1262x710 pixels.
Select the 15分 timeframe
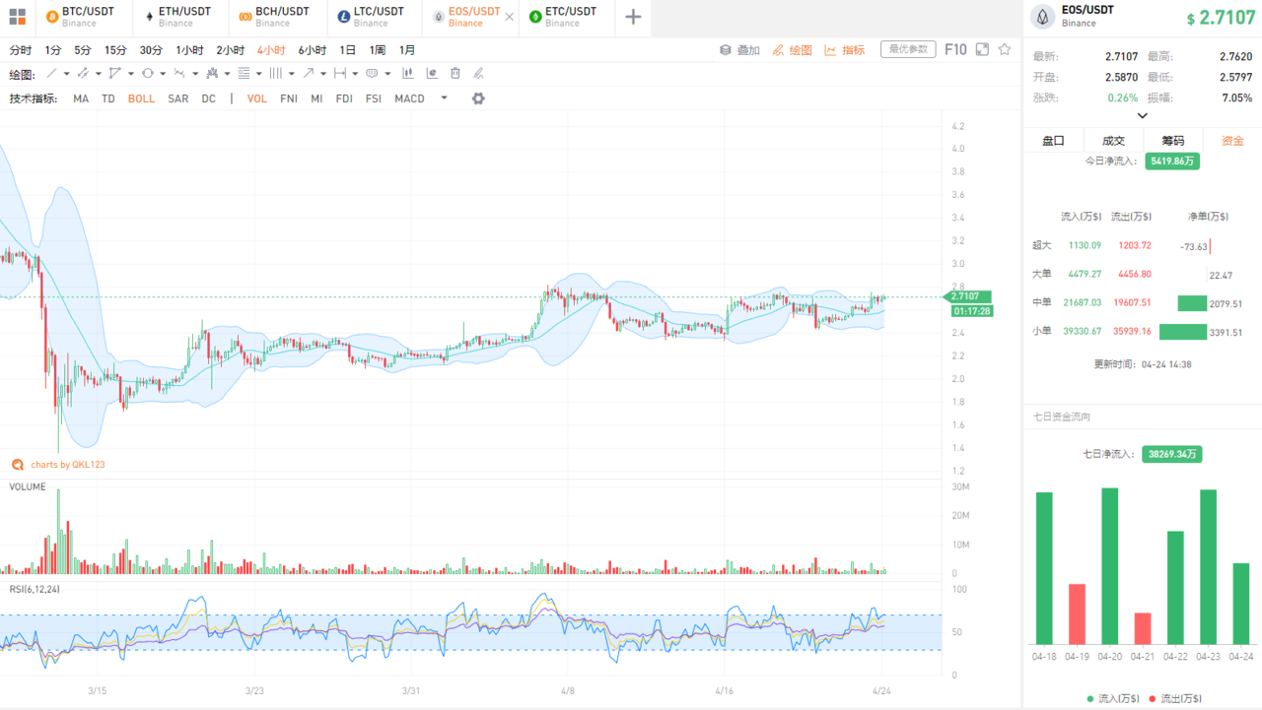coord(115,50)
